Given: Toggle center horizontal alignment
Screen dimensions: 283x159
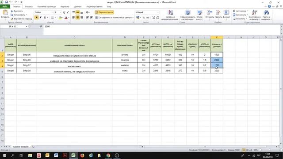Looking at the screenshot, I should point(78,18).
